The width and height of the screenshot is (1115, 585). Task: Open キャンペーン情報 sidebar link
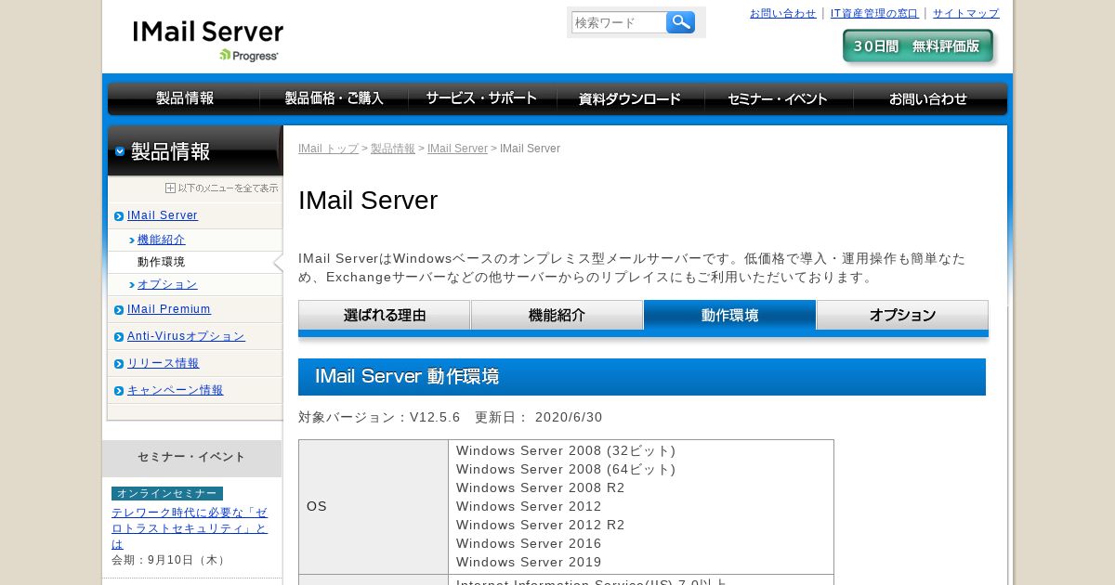176,390
